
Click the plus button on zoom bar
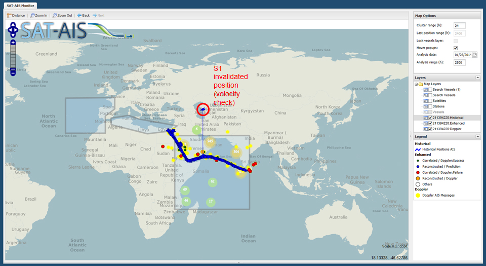(13, 42)
